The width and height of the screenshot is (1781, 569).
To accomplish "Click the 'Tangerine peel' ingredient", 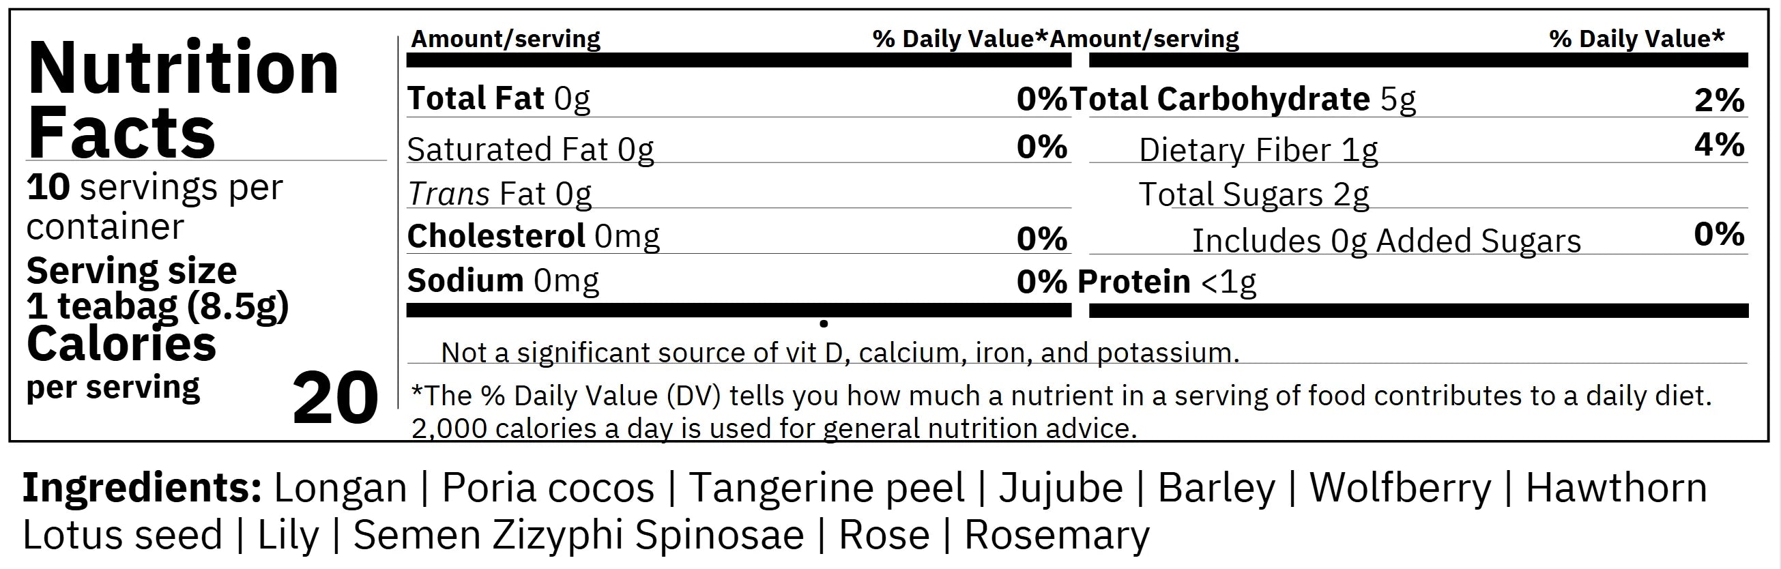I will (x=826, y=487).
